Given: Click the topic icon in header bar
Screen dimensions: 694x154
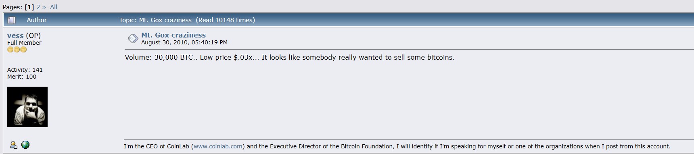Looking at the screenshot, I should (x=12, y=20).
